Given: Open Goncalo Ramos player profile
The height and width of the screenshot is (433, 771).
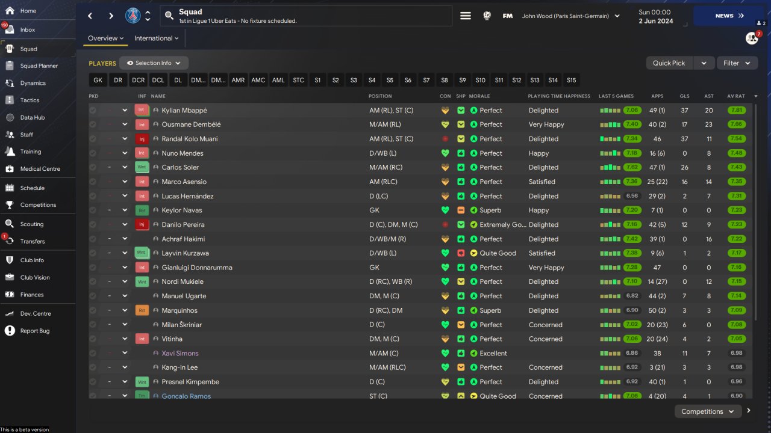Looking at the screenshot, I should (186, 396).
